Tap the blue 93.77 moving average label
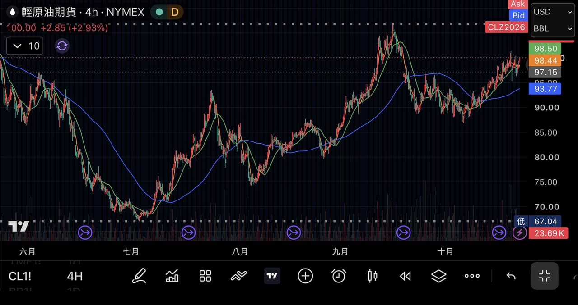578x305 pixels. click(x=545, y=89)
